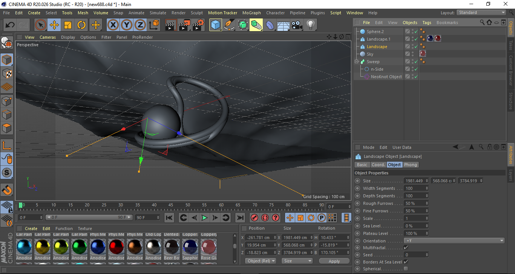Click the Coordinate System icon
515x274 pixels.
(x=154, y=25)
